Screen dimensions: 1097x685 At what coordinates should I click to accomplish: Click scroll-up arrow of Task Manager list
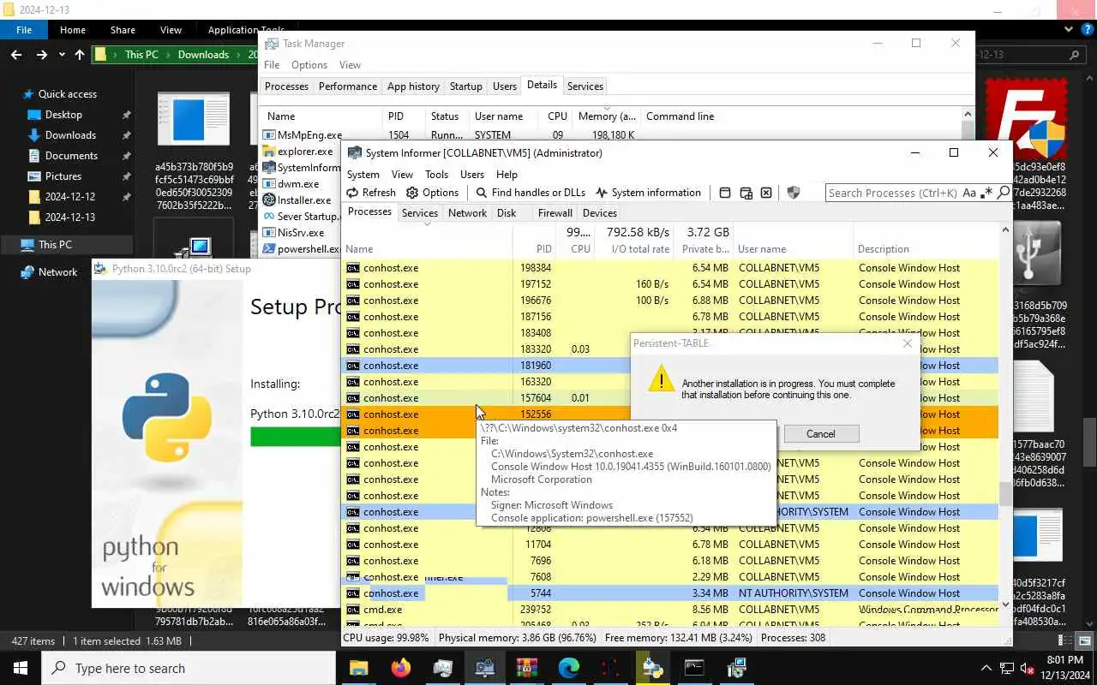click(x=968, y=114)
